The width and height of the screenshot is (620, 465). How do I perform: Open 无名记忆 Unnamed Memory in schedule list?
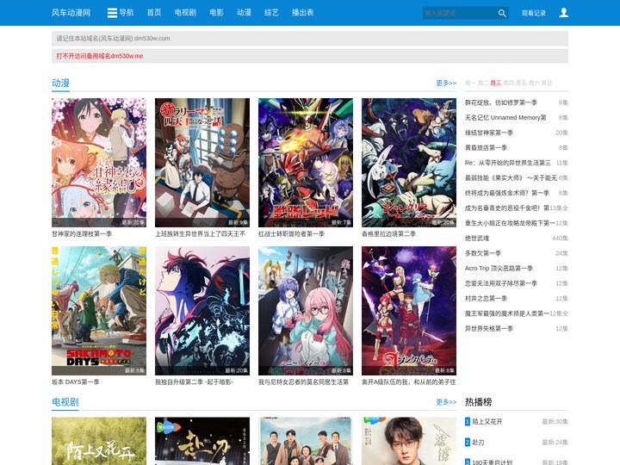(x=505, y=118)
